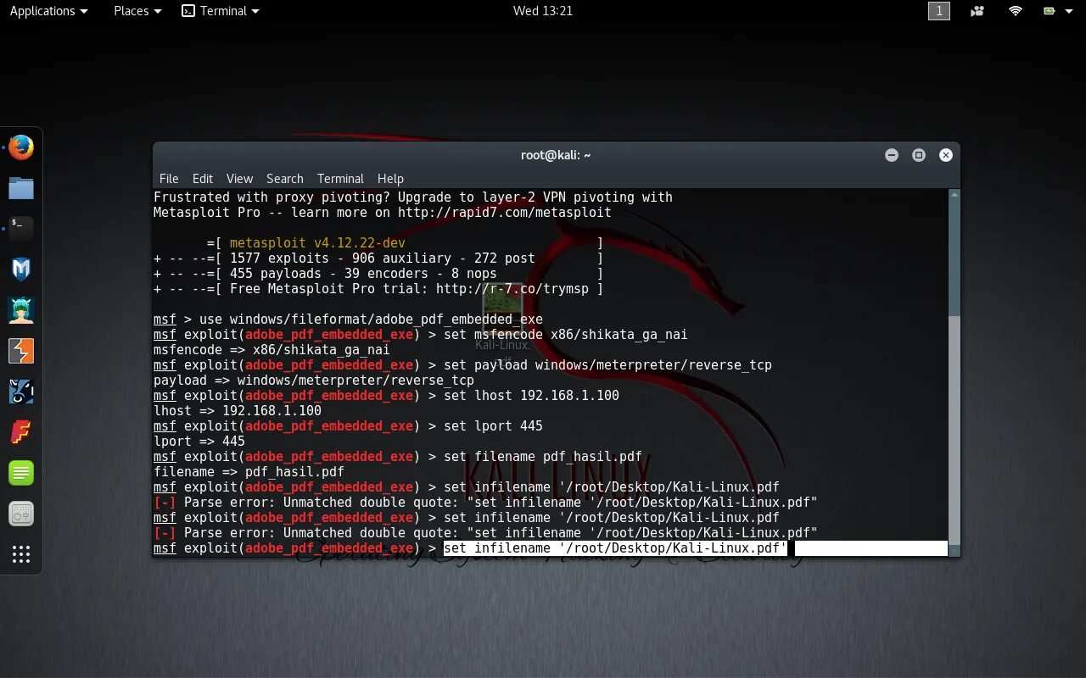Screen dimensions: 1086x678
Task: Click 'use windows/fileformat/adobe_pdf_embedded_exe' command text
Action: 371,320
